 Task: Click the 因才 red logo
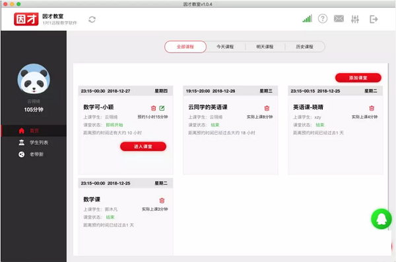tap(26, 19)
